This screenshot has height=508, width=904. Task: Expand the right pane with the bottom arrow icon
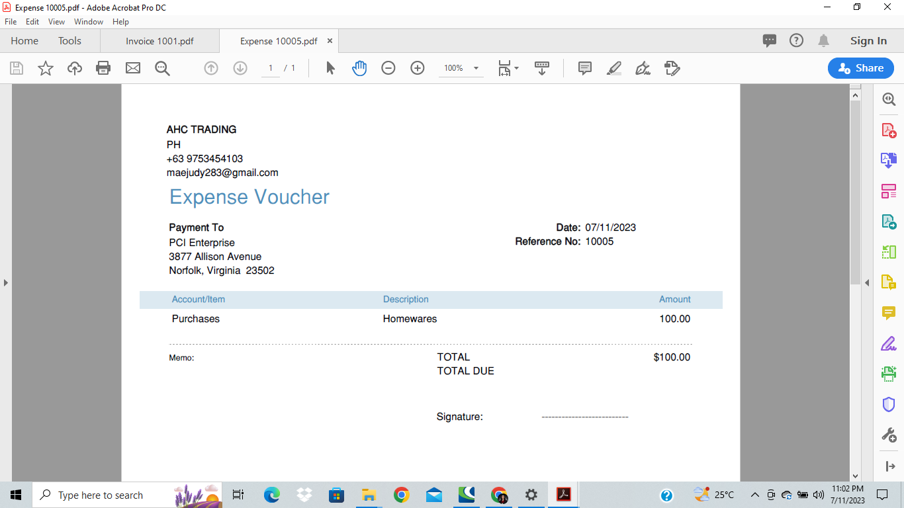[889, 466]
